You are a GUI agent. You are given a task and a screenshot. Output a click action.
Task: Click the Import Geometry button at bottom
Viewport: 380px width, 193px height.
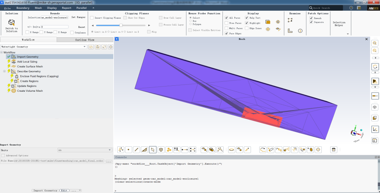45,191
